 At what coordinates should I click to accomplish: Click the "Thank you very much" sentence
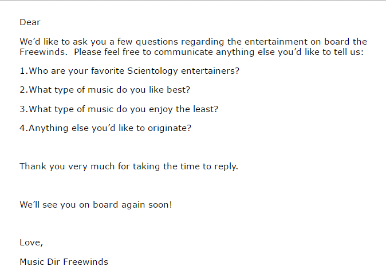129,166
